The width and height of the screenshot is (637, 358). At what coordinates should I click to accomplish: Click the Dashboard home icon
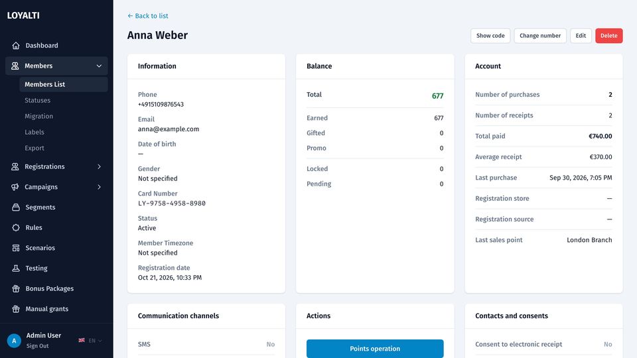pos(16,46)
